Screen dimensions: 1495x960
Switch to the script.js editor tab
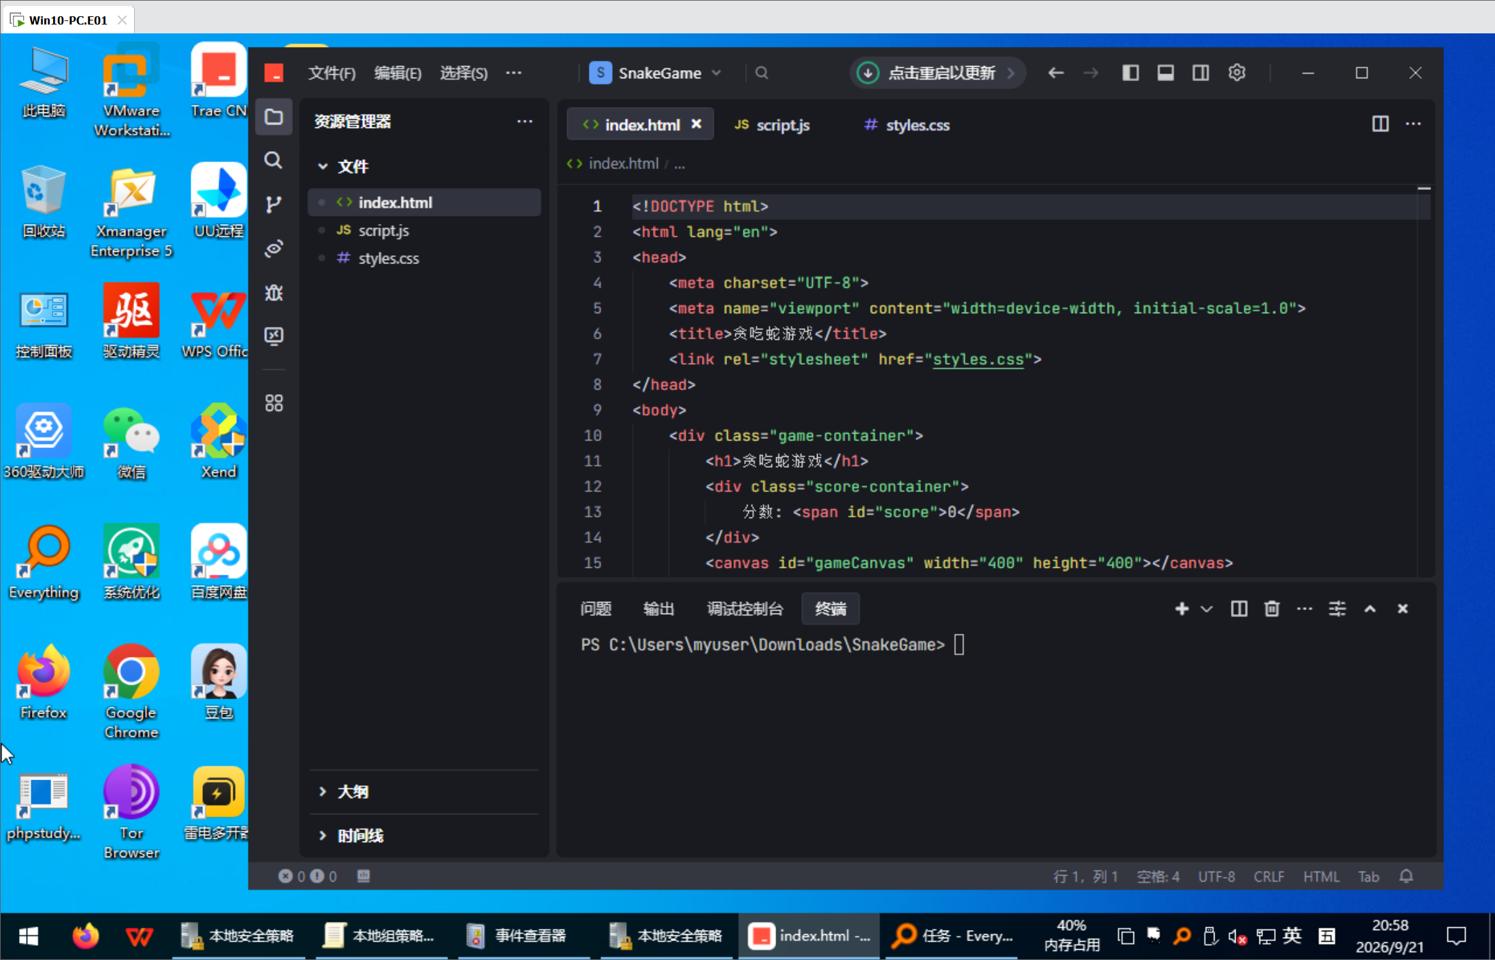(772, 125)
